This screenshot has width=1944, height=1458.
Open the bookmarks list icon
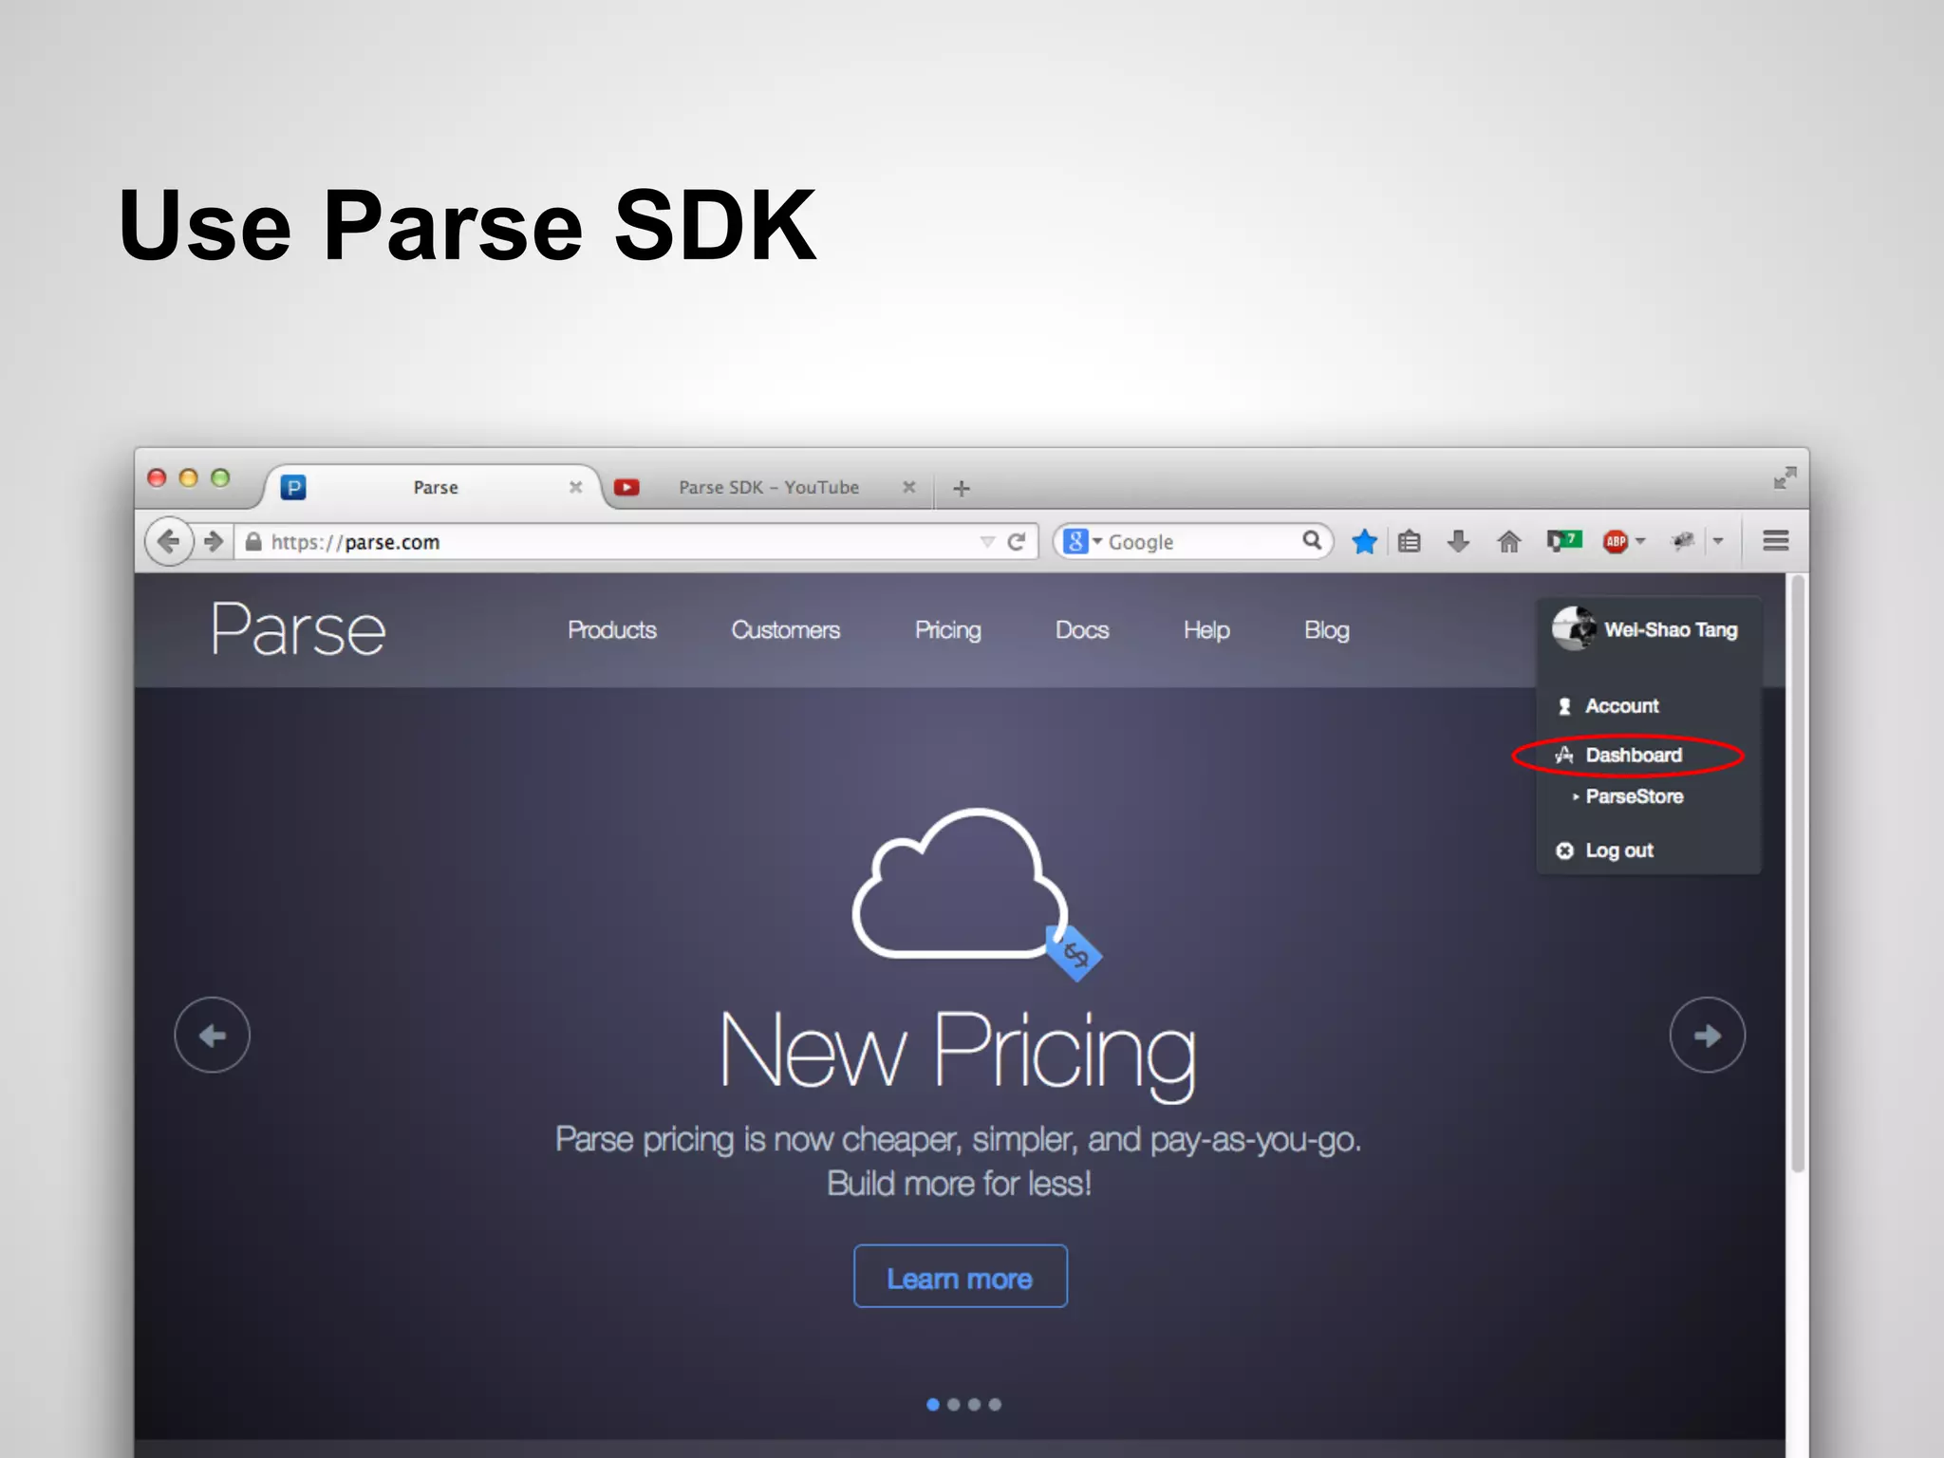click(1410, 541)
